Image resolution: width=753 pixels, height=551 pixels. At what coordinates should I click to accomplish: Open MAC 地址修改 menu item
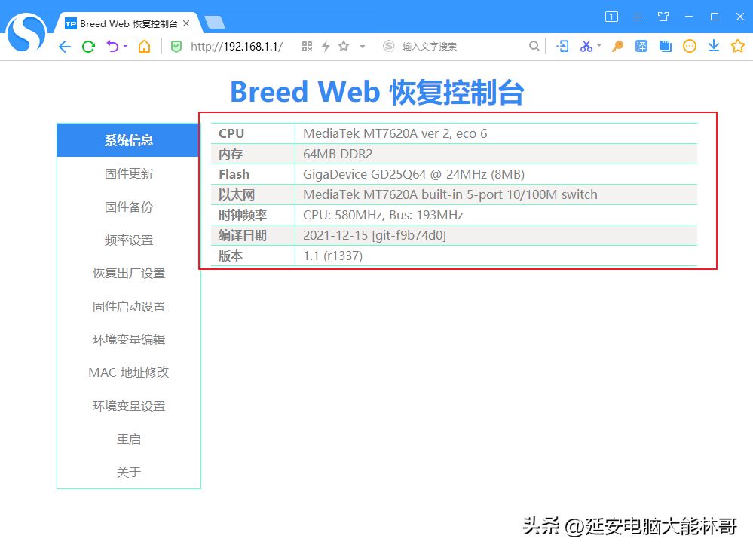click(x=129, y=373)
